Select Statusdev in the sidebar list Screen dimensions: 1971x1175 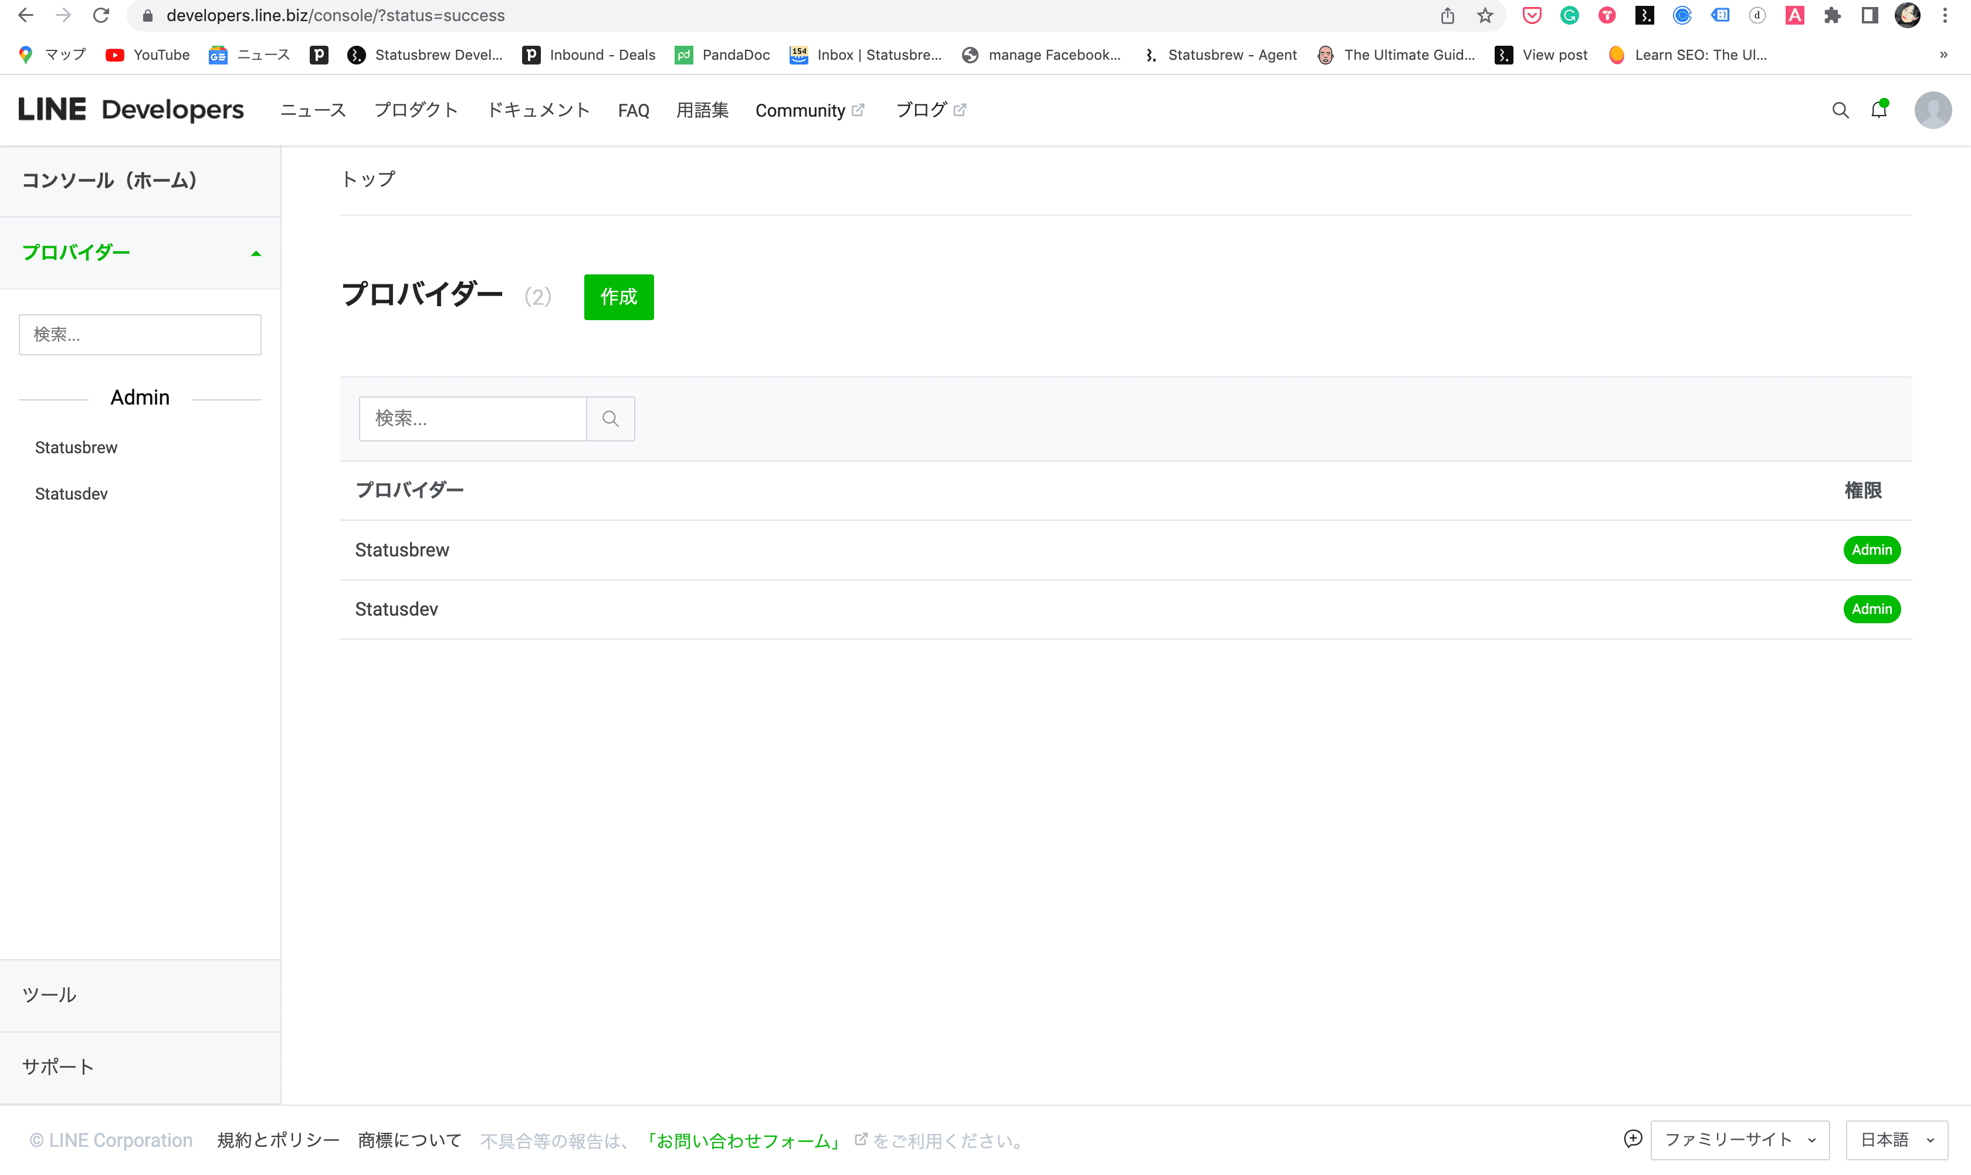(x=72, y=493)
